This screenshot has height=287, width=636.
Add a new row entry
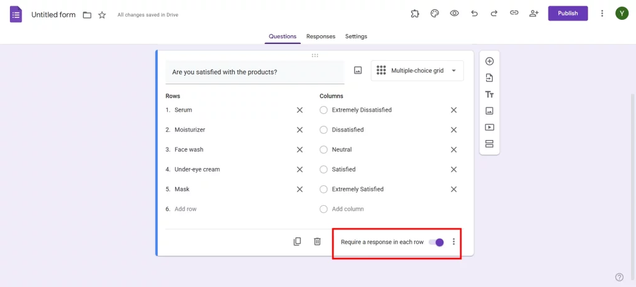(185, 209)
